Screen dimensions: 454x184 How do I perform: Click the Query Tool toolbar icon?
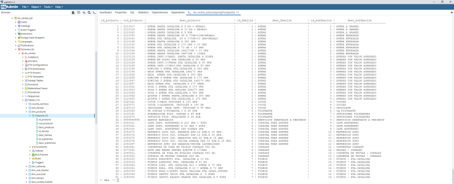(x=73, y=12)
